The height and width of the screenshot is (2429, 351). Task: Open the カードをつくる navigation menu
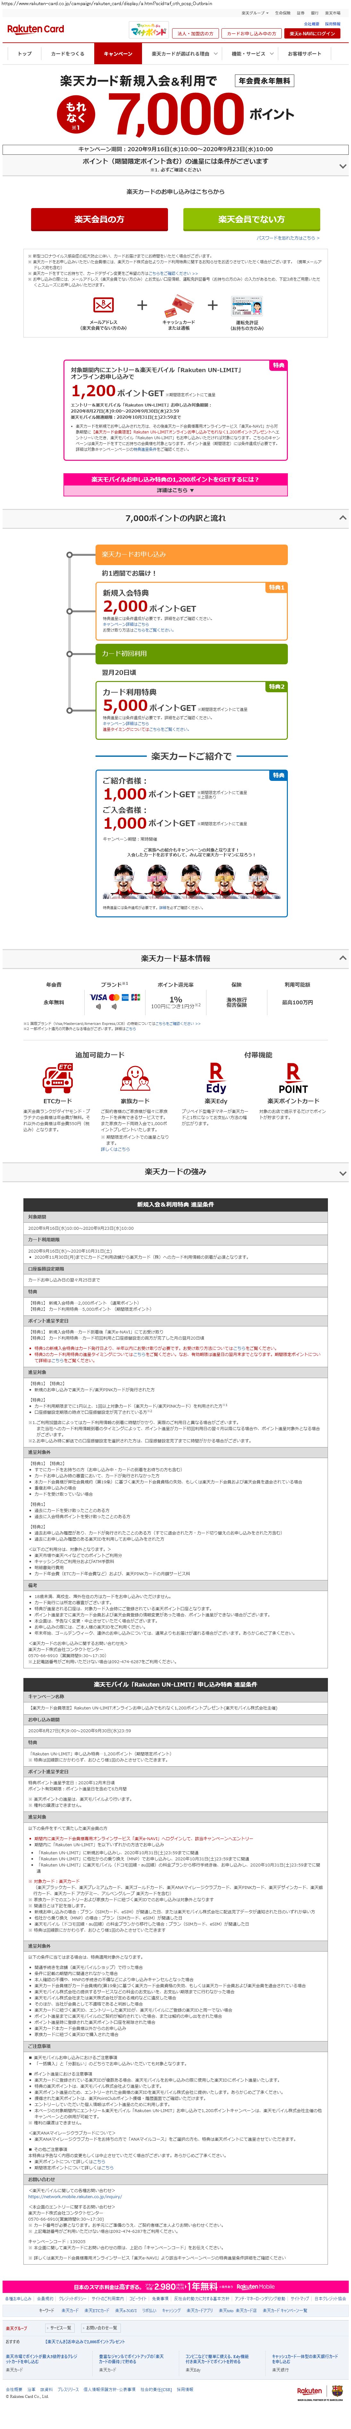point(68,54)
